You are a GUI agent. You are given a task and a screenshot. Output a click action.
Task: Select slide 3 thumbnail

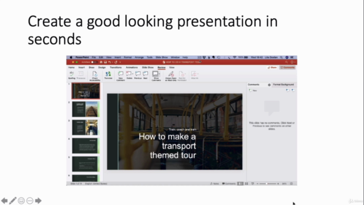pos(86,128)
